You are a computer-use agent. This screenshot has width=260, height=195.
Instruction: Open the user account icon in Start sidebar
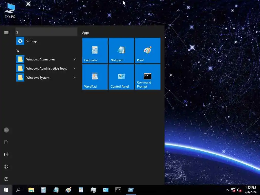click(6, 130)
